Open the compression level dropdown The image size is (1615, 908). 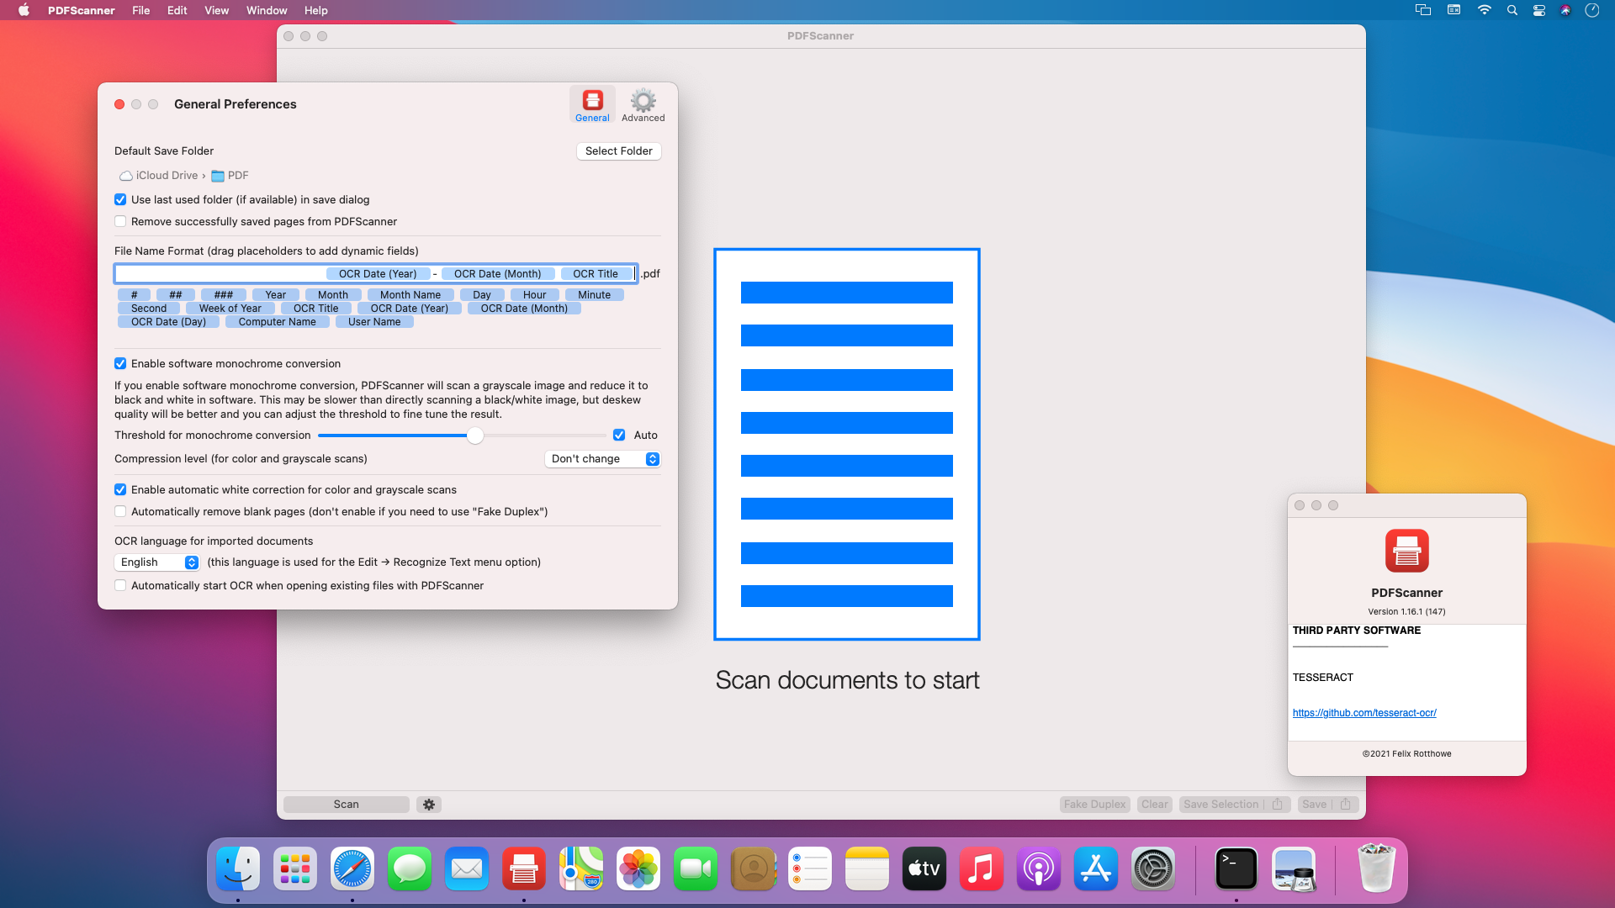602,459
